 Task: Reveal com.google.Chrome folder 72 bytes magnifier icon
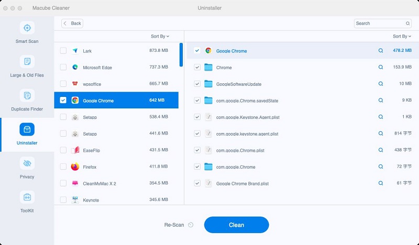[381, 166]
